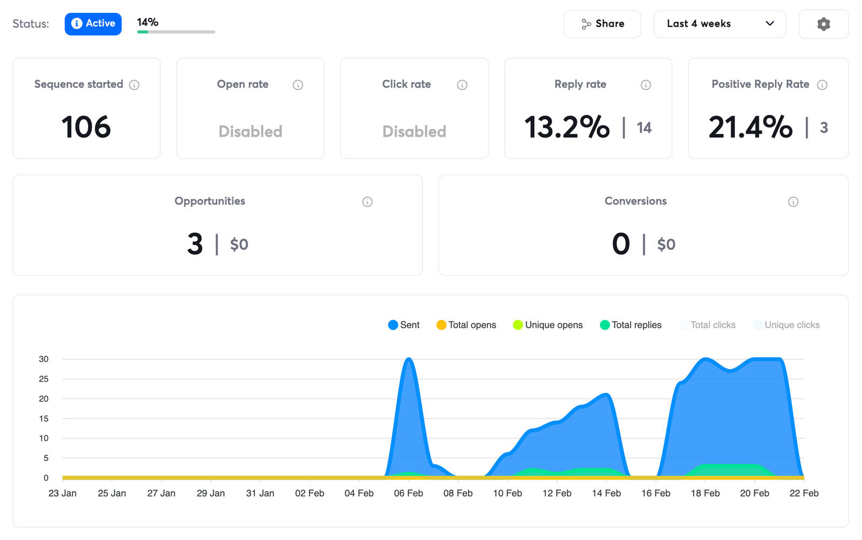This screenshot has width=862, height=540.
Task: Hide the Total replies chart series
Action: [x=631, y=325]
